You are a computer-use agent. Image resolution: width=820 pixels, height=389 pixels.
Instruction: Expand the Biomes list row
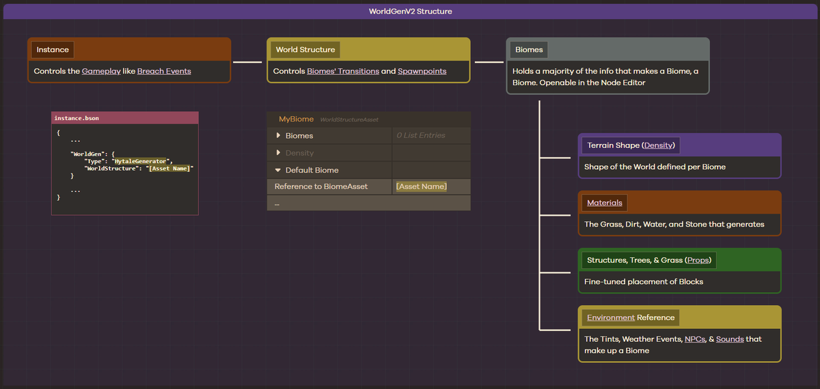279,136
